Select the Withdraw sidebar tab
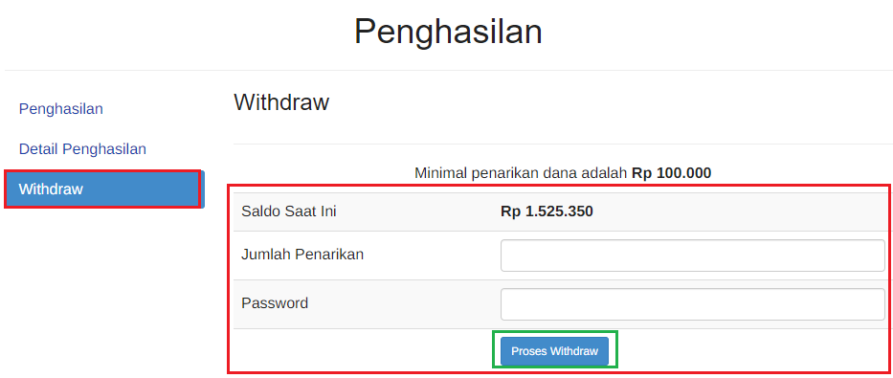Image resolution: width=893 pixels, height=378 pixels. [104, 189]
